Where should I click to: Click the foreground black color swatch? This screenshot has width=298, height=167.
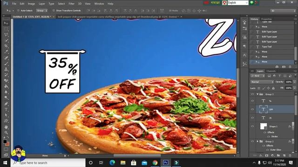click(5, 141)
